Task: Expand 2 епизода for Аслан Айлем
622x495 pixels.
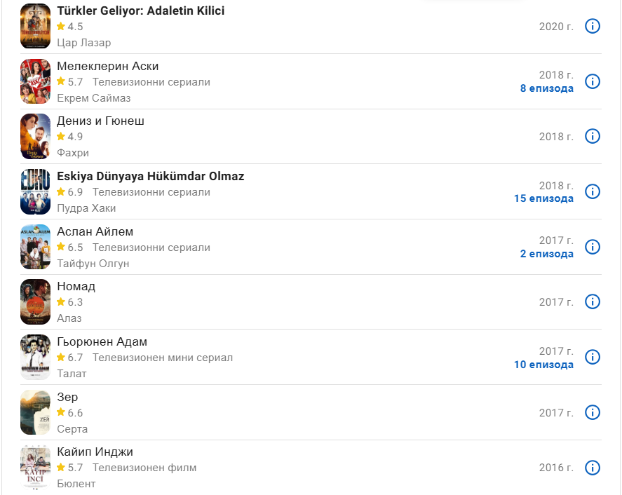Action: pyautogui.click(x=546, y=254)
